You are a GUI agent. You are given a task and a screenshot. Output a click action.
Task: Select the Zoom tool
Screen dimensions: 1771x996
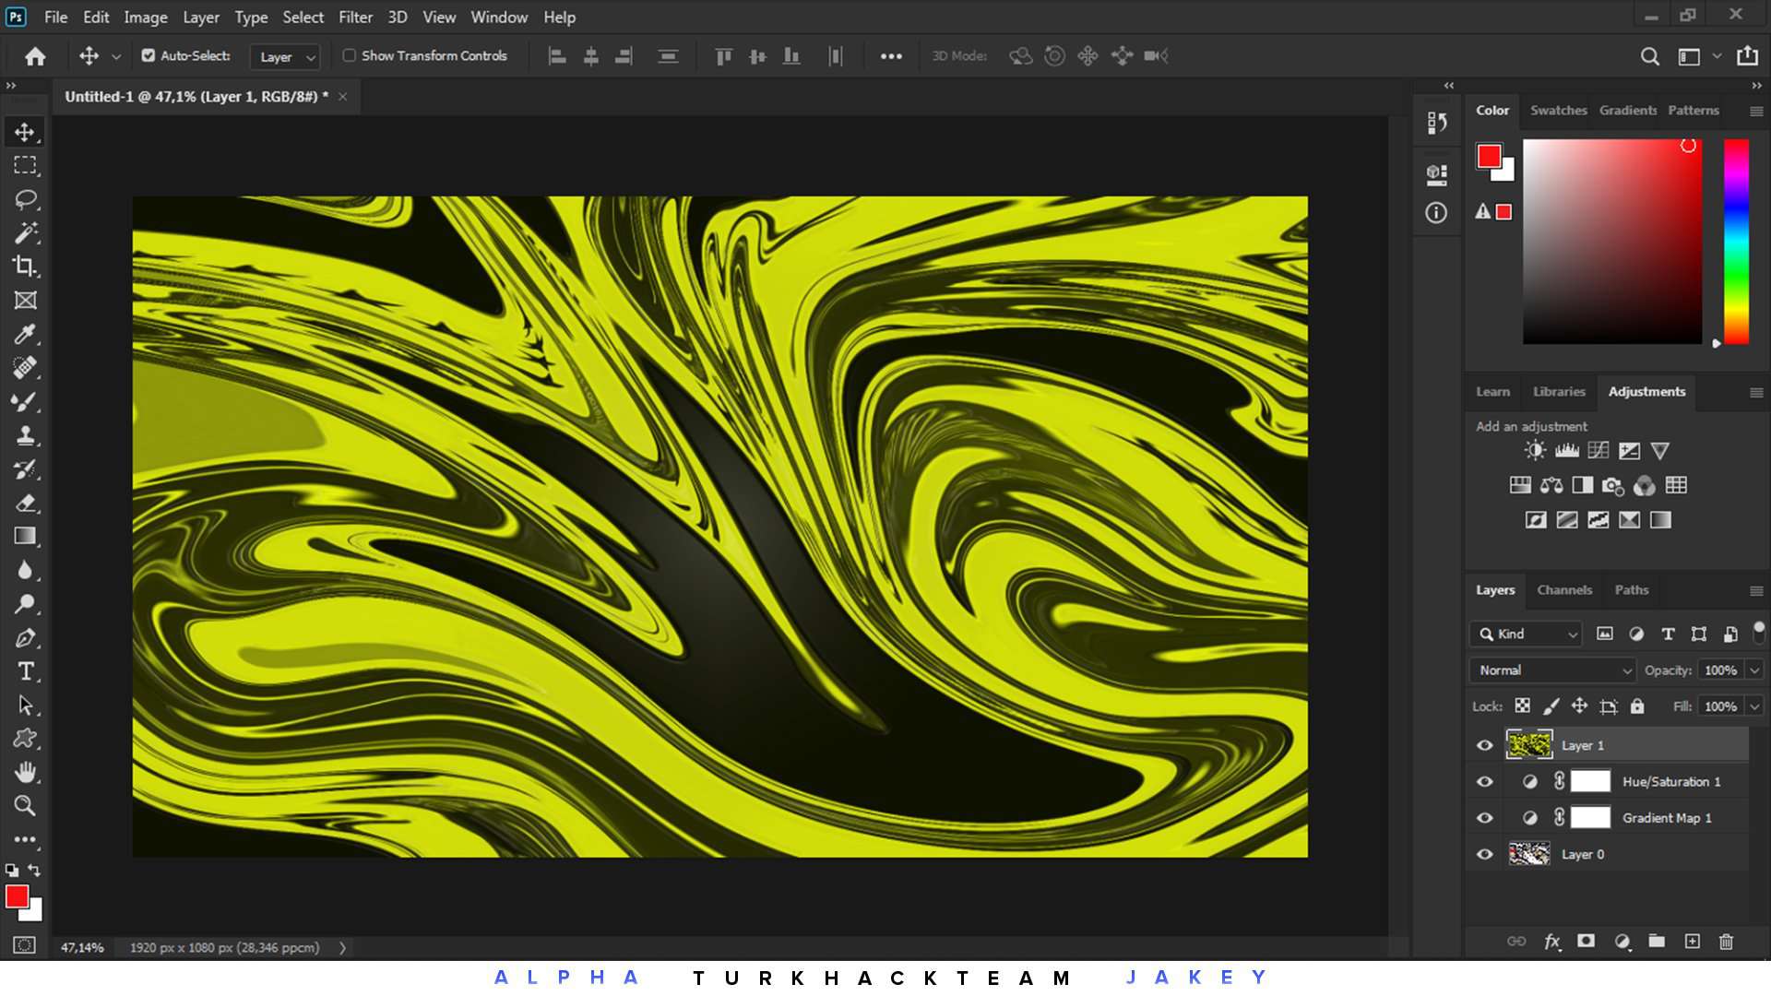[x=25, y=805]
